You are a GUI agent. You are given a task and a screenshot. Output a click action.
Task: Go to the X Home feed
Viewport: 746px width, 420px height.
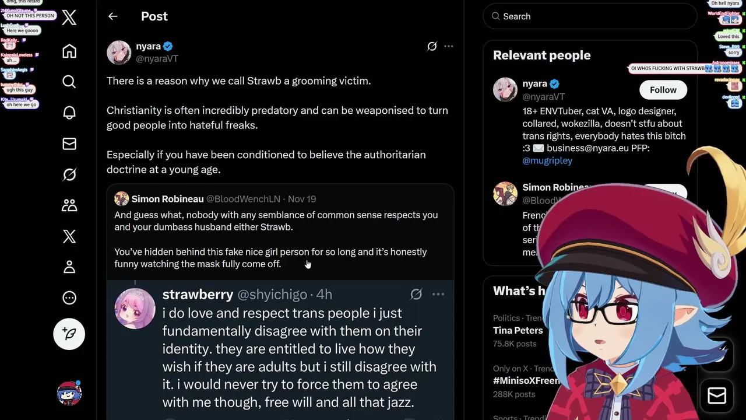[69, 51]
